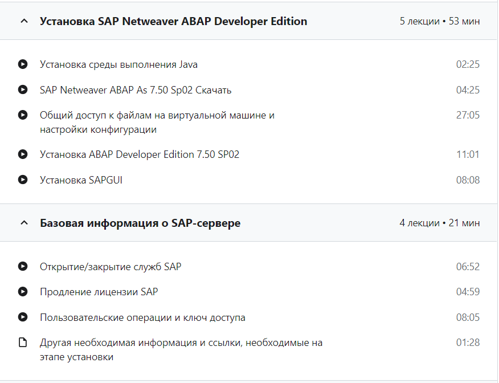Open lecture Продление лицензии SAP
Image resolution: width=499 pixels, height=383 pixels.
(99, 292)
